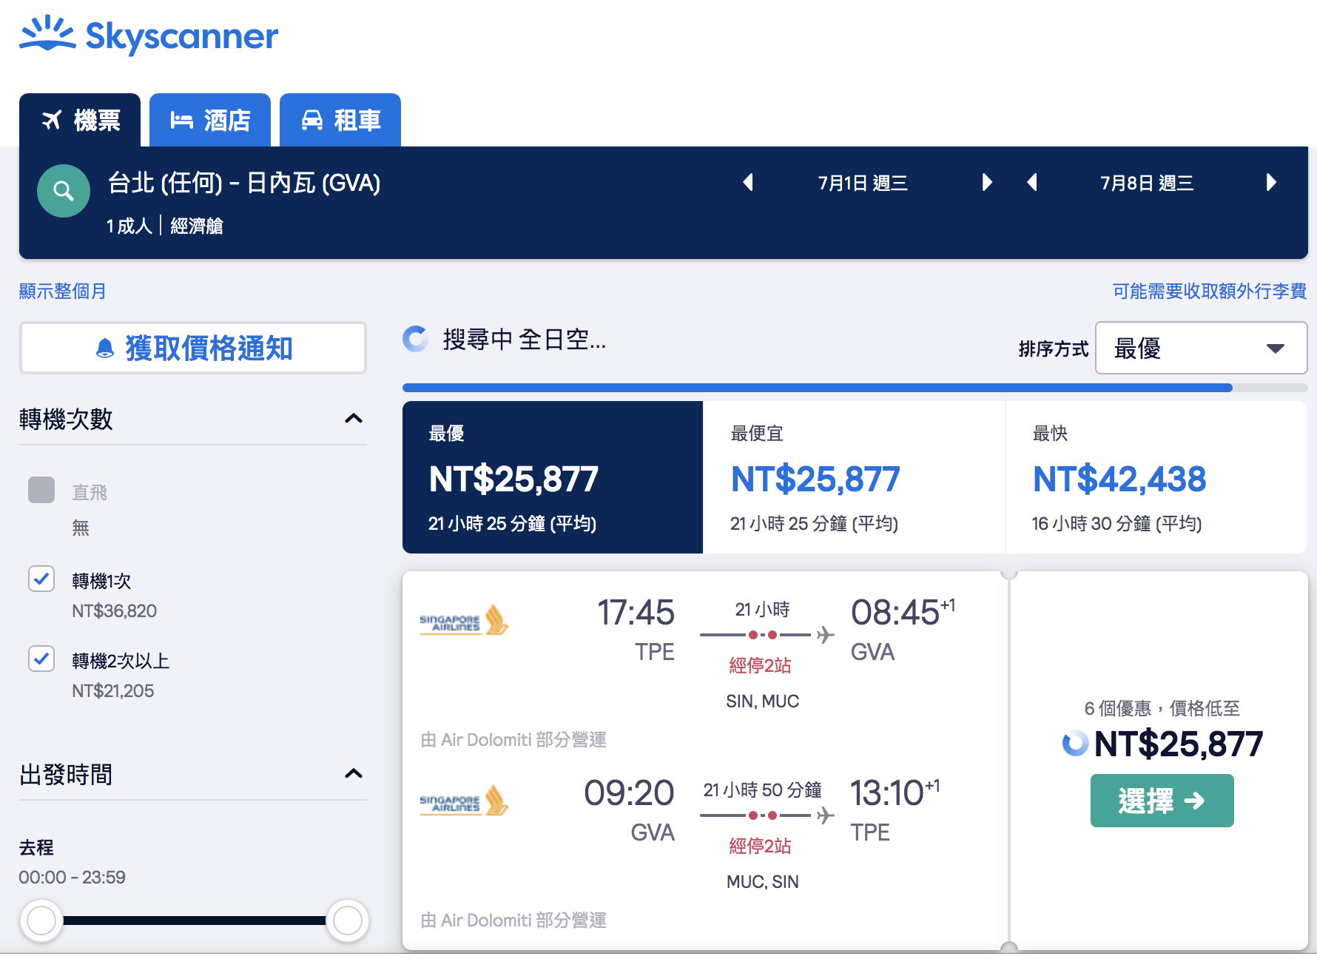Click the Singapore Airlines logo on return flight

tap(464, 801)
